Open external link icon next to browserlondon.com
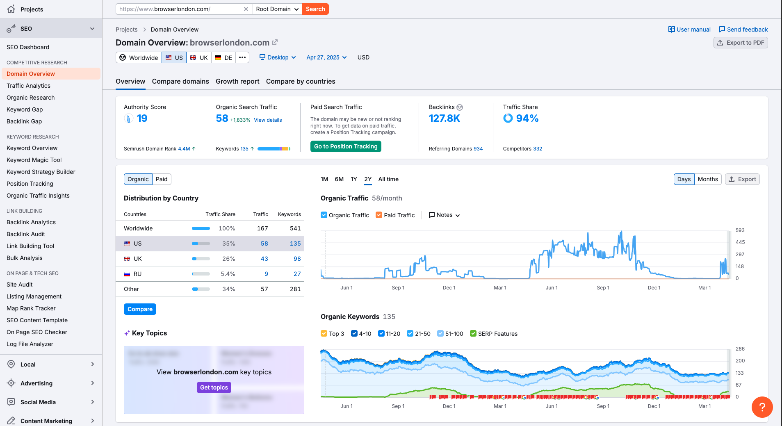This screenshot has height=426, width=782. click(x=275, y=42)
